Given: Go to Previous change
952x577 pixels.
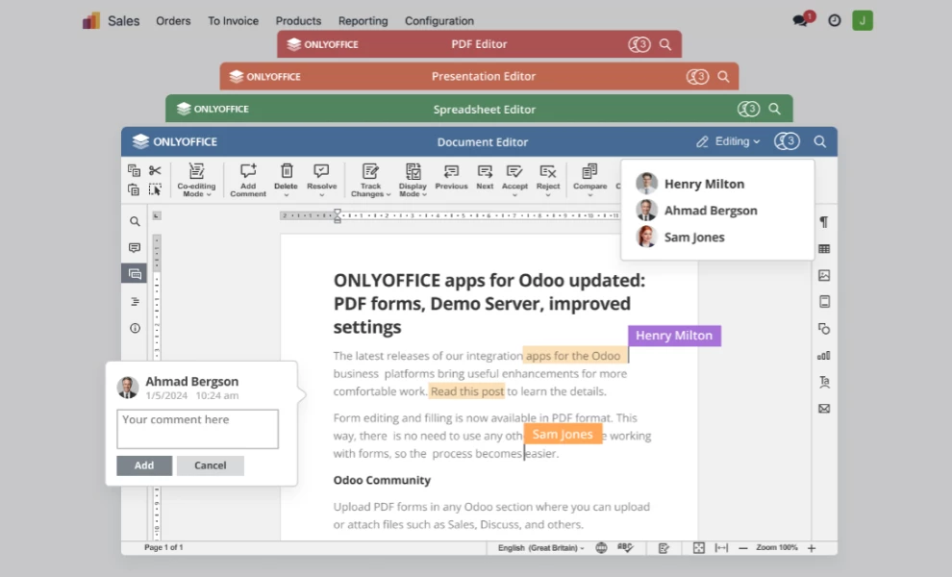Looking at the screenshot, I should (x=451, y=177).
